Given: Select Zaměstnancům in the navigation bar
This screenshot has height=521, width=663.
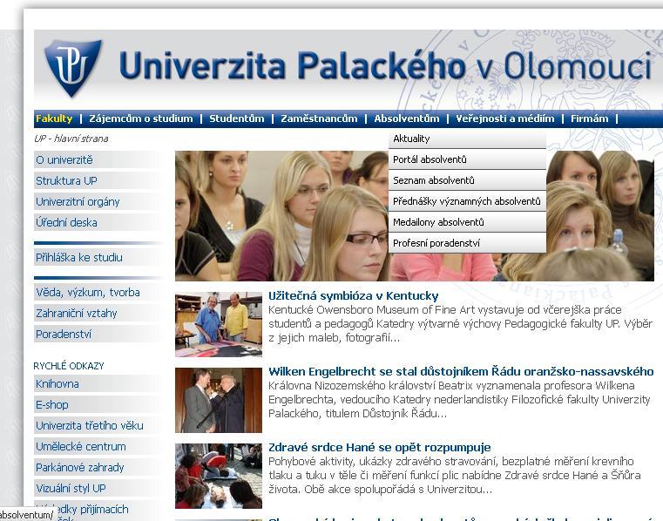Looking at the screenshot, I should click(319, 118).
